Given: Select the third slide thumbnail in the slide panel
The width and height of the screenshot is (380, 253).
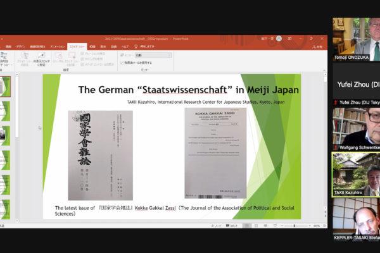Looking at the screenshot, I should [x=5, y=135].
